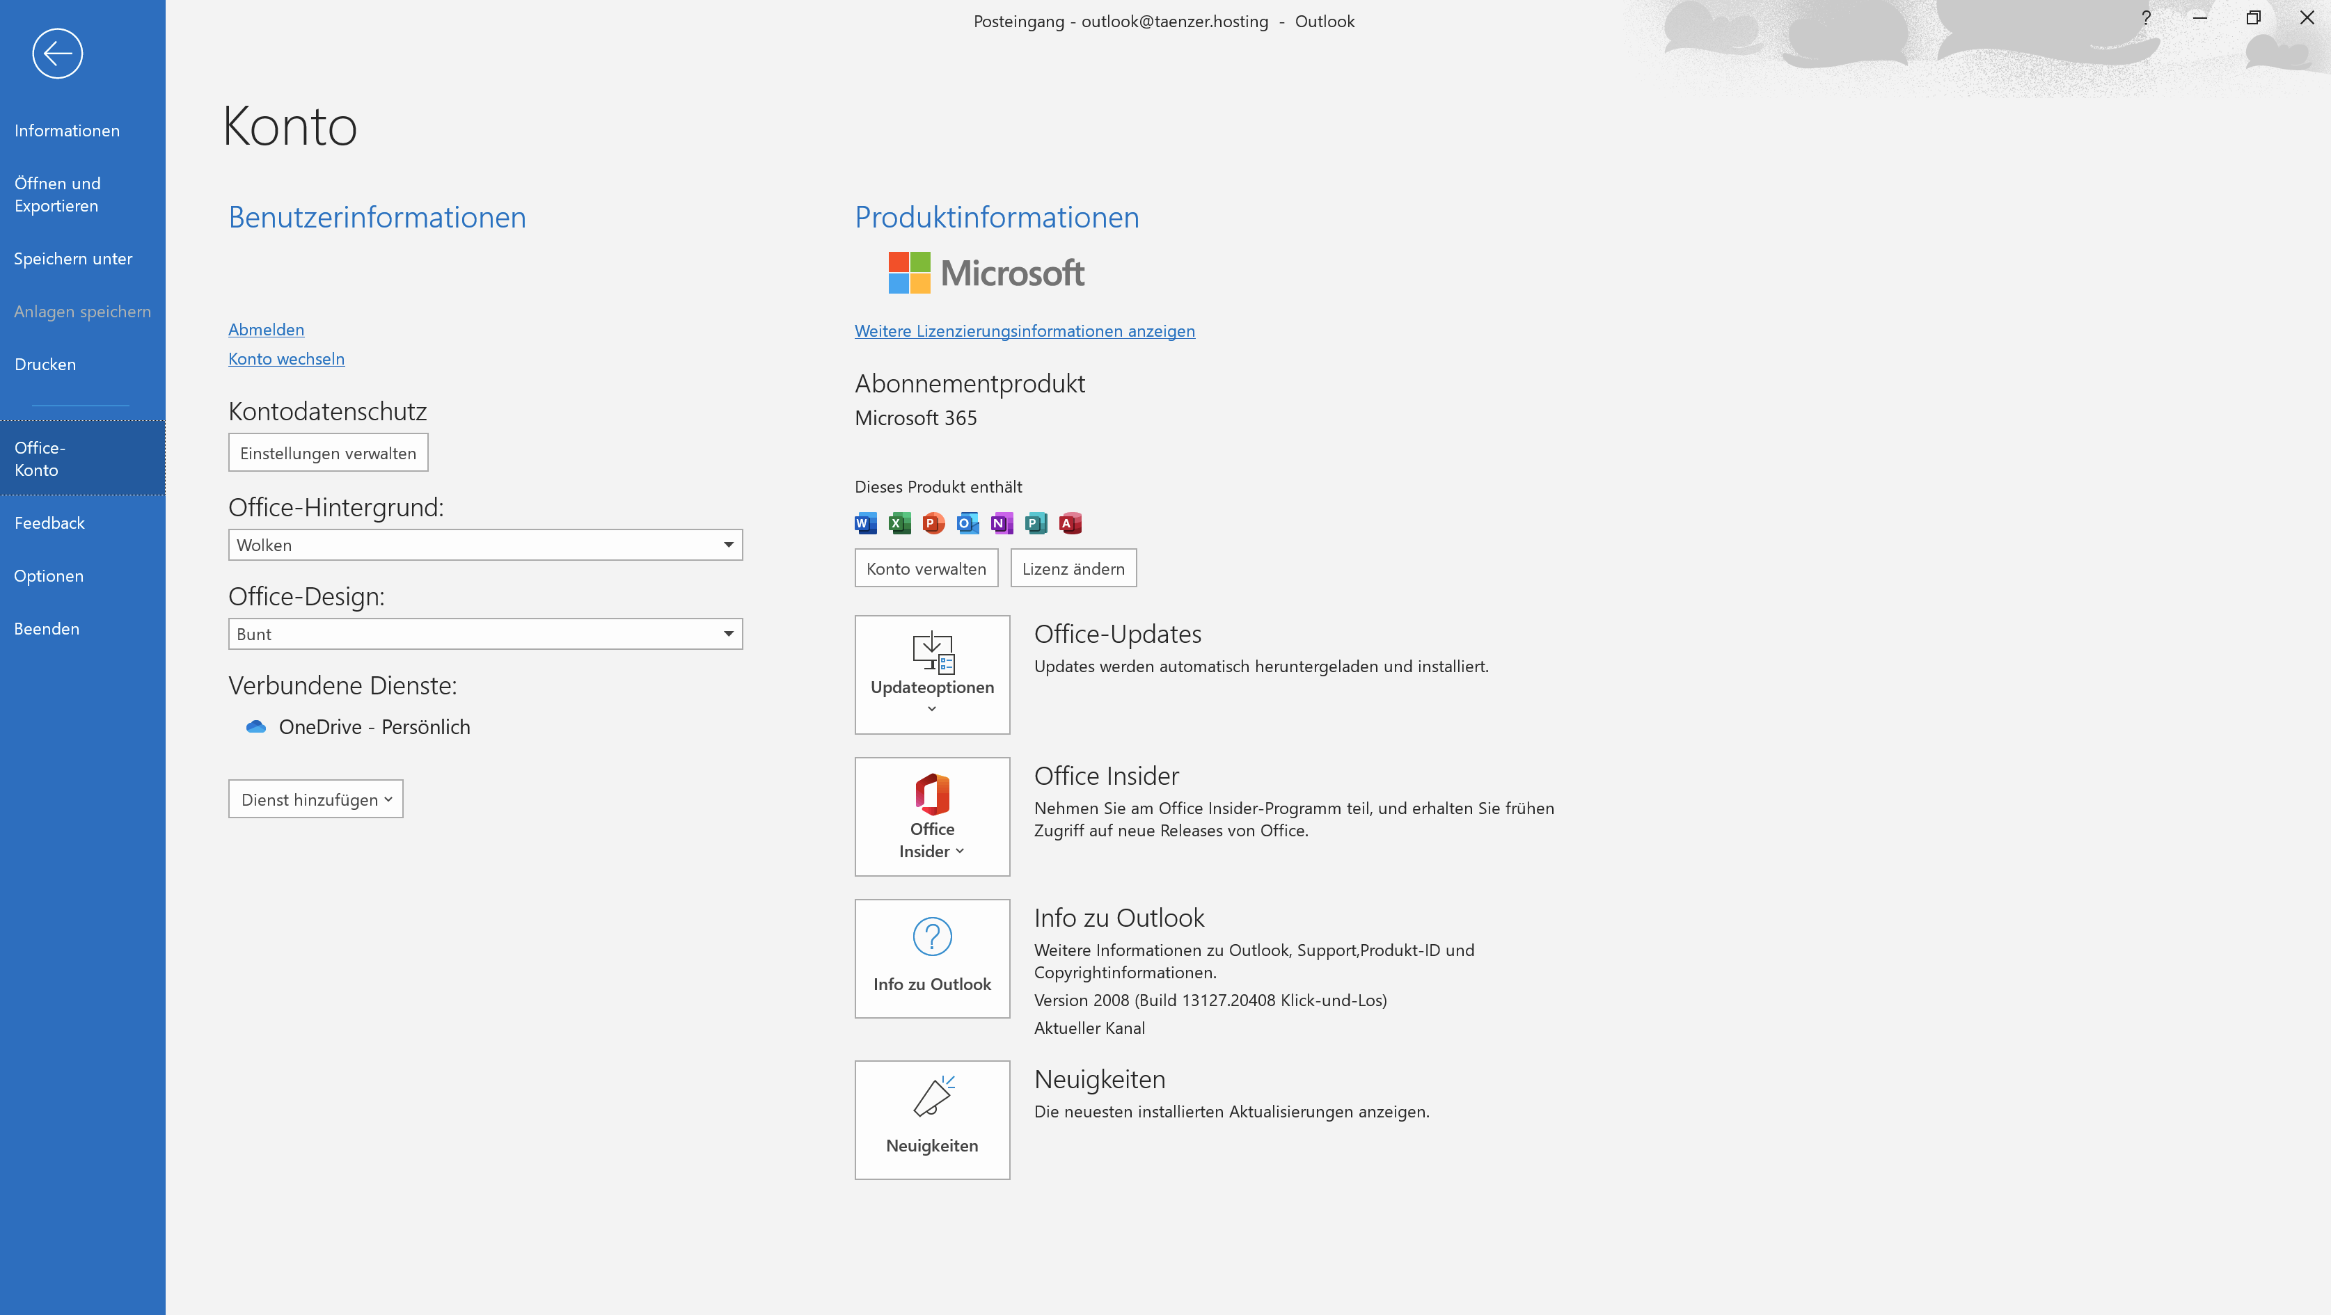
Task: Click the Publisher icon
Action: pos(1036,523)
